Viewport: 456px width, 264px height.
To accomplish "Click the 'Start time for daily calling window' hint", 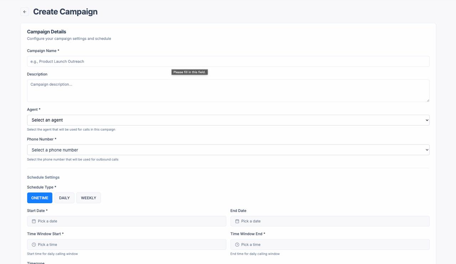I will point(52,254).
